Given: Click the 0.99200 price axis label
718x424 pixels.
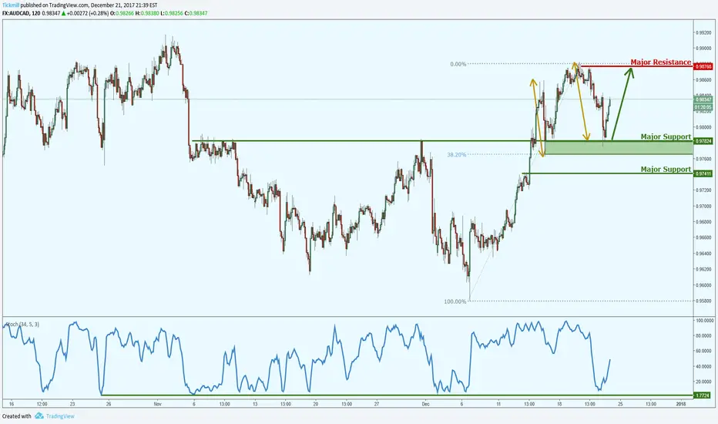Looking at the screenshot, I should (703, 32).
